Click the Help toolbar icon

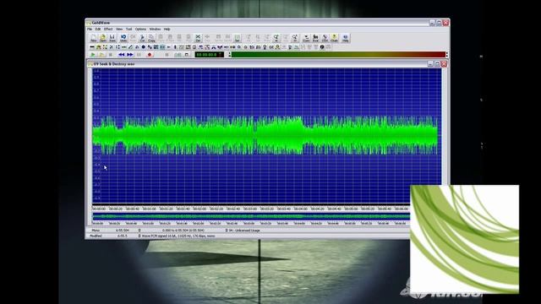pyautogui.click(x=346, y=38)
